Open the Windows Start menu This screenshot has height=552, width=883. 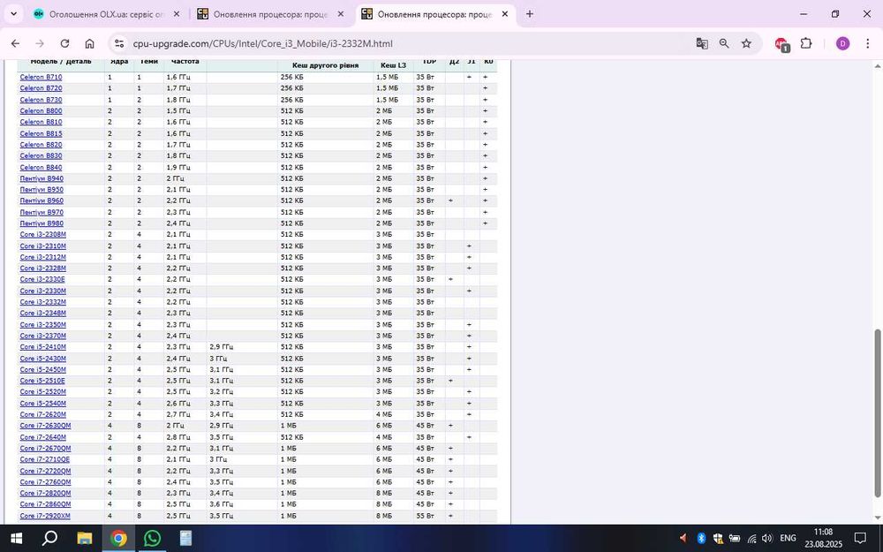click(x=16, y=539)
